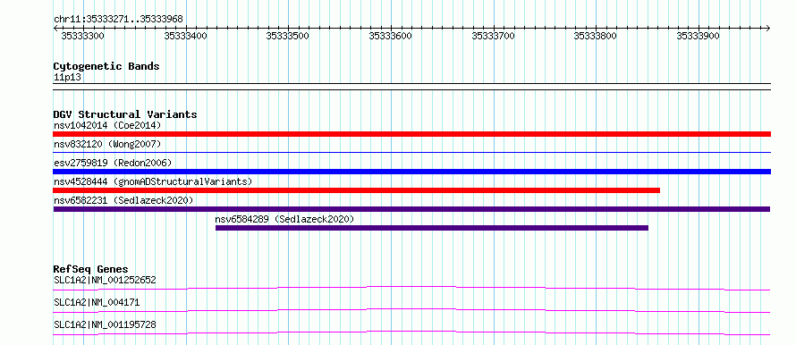Select the SLC1A2 NM_004171 magenta gene line

(x=411, y=310)
